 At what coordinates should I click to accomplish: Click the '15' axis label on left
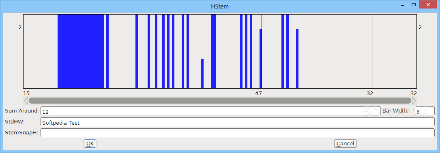(x=26, y=93)
